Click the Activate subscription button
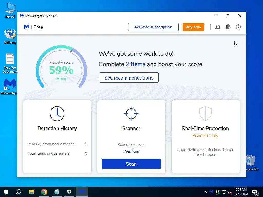 pyautogui.click(x=153, y=27)
